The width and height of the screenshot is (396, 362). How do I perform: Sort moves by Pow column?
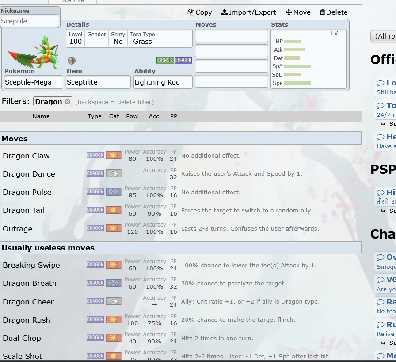(132, 116)
